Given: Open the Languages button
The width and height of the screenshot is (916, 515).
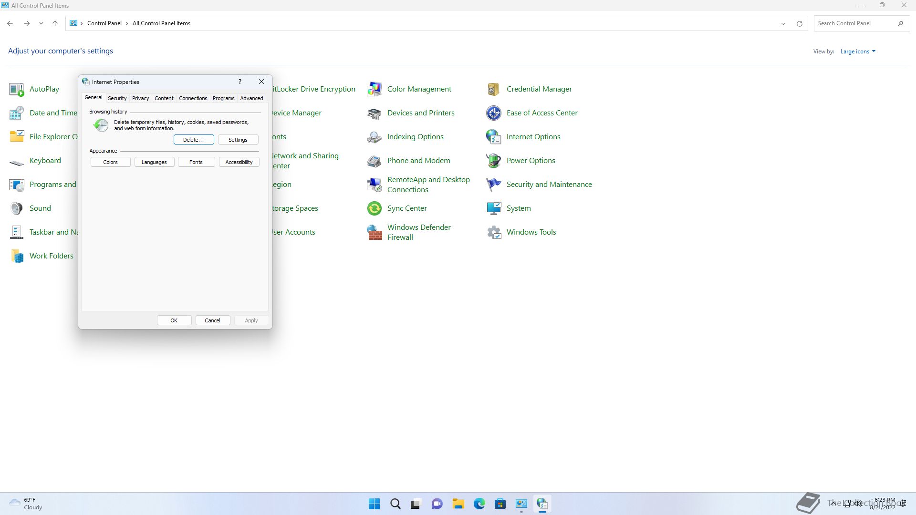Looking at the screenshot, I should (x=154, y=162).
